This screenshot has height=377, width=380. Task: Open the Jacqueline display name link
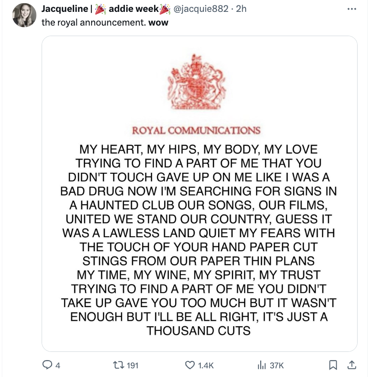tap(64, 9)
